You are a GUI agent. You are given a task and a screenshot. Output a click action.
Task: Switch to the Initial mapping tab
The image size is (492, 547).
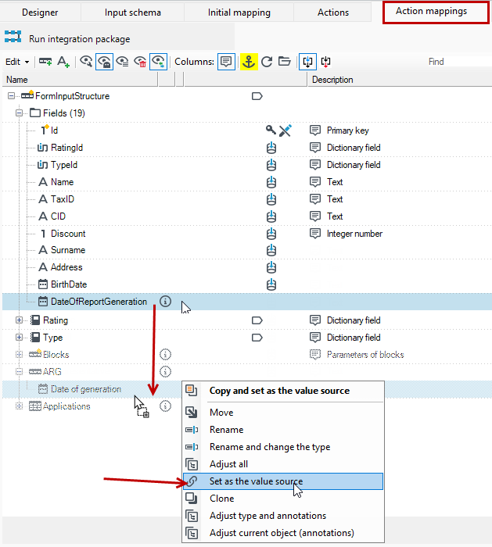239,13
